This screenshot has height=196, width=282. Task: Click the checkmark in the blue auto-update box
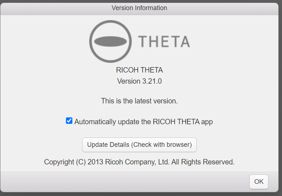pyautogui.click(x=69, y=121)
